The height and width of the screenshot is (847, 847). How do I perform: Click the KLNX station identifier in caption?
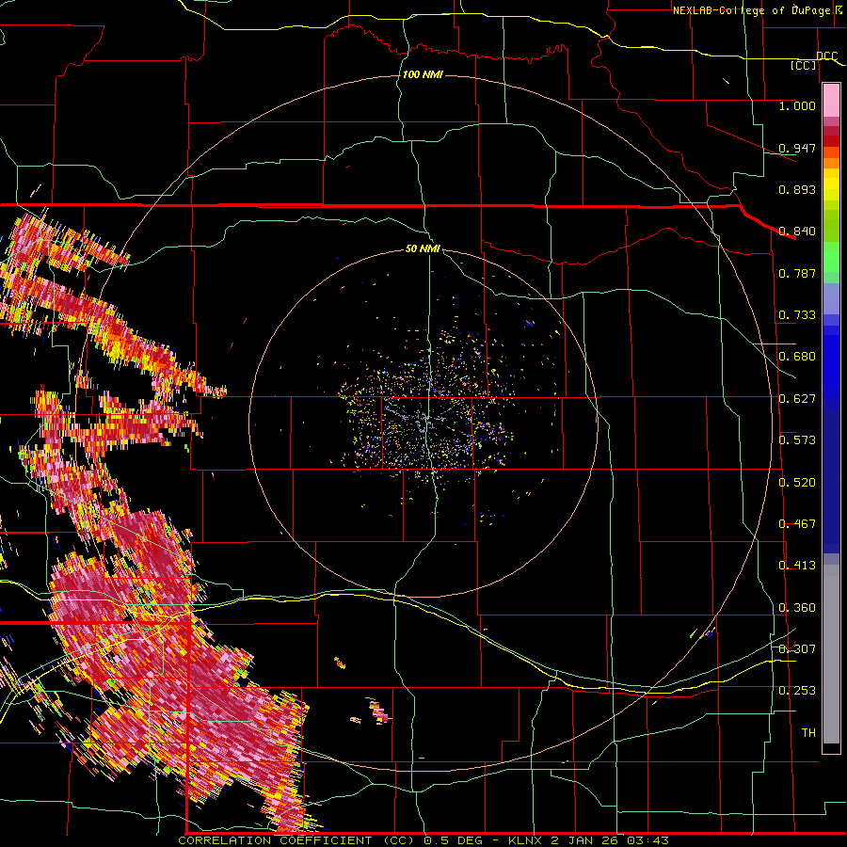click(526, 840)
